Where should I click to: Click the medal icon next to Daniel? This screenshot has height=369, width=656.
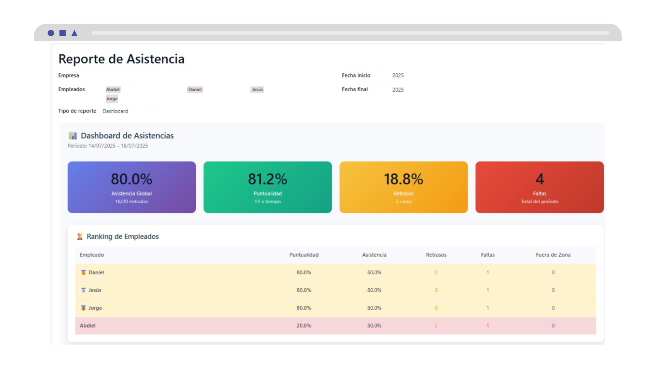pos(83,272)
